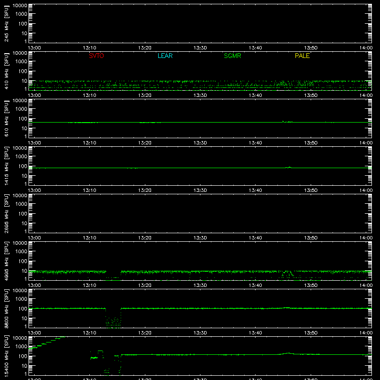Click the 10000 tick in the 15400 MHz panel
This screenshot has height=380, width=380.
(x=20, y=338)
